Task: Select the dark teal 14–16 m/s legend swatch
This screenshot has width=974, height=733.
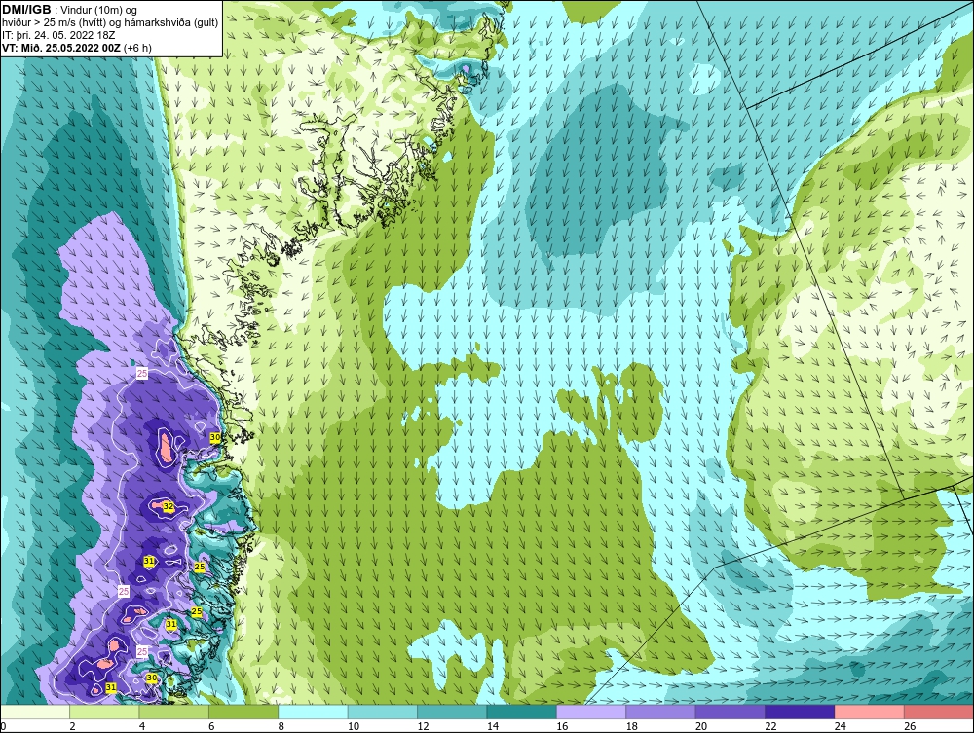Action: (x=522, y=712)
